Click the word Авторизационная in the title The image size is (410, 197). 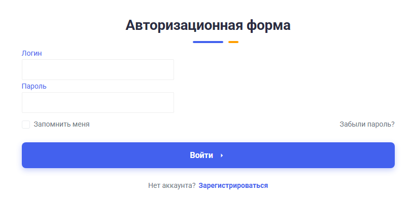coord(184,25)
